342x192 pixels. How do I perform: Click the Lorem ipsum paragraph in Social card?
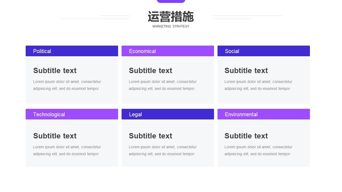(x=258, y=85)
